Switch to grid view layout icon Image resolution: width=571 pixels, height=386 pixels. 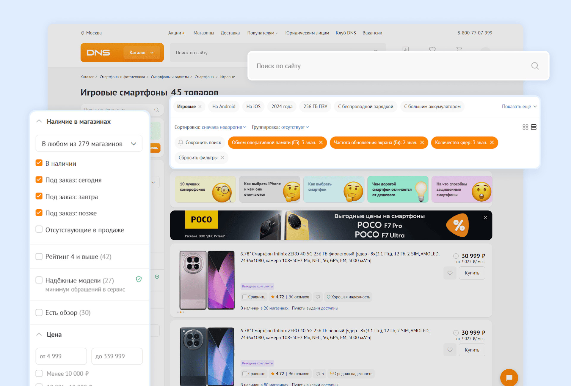click(x=525, y=127)
